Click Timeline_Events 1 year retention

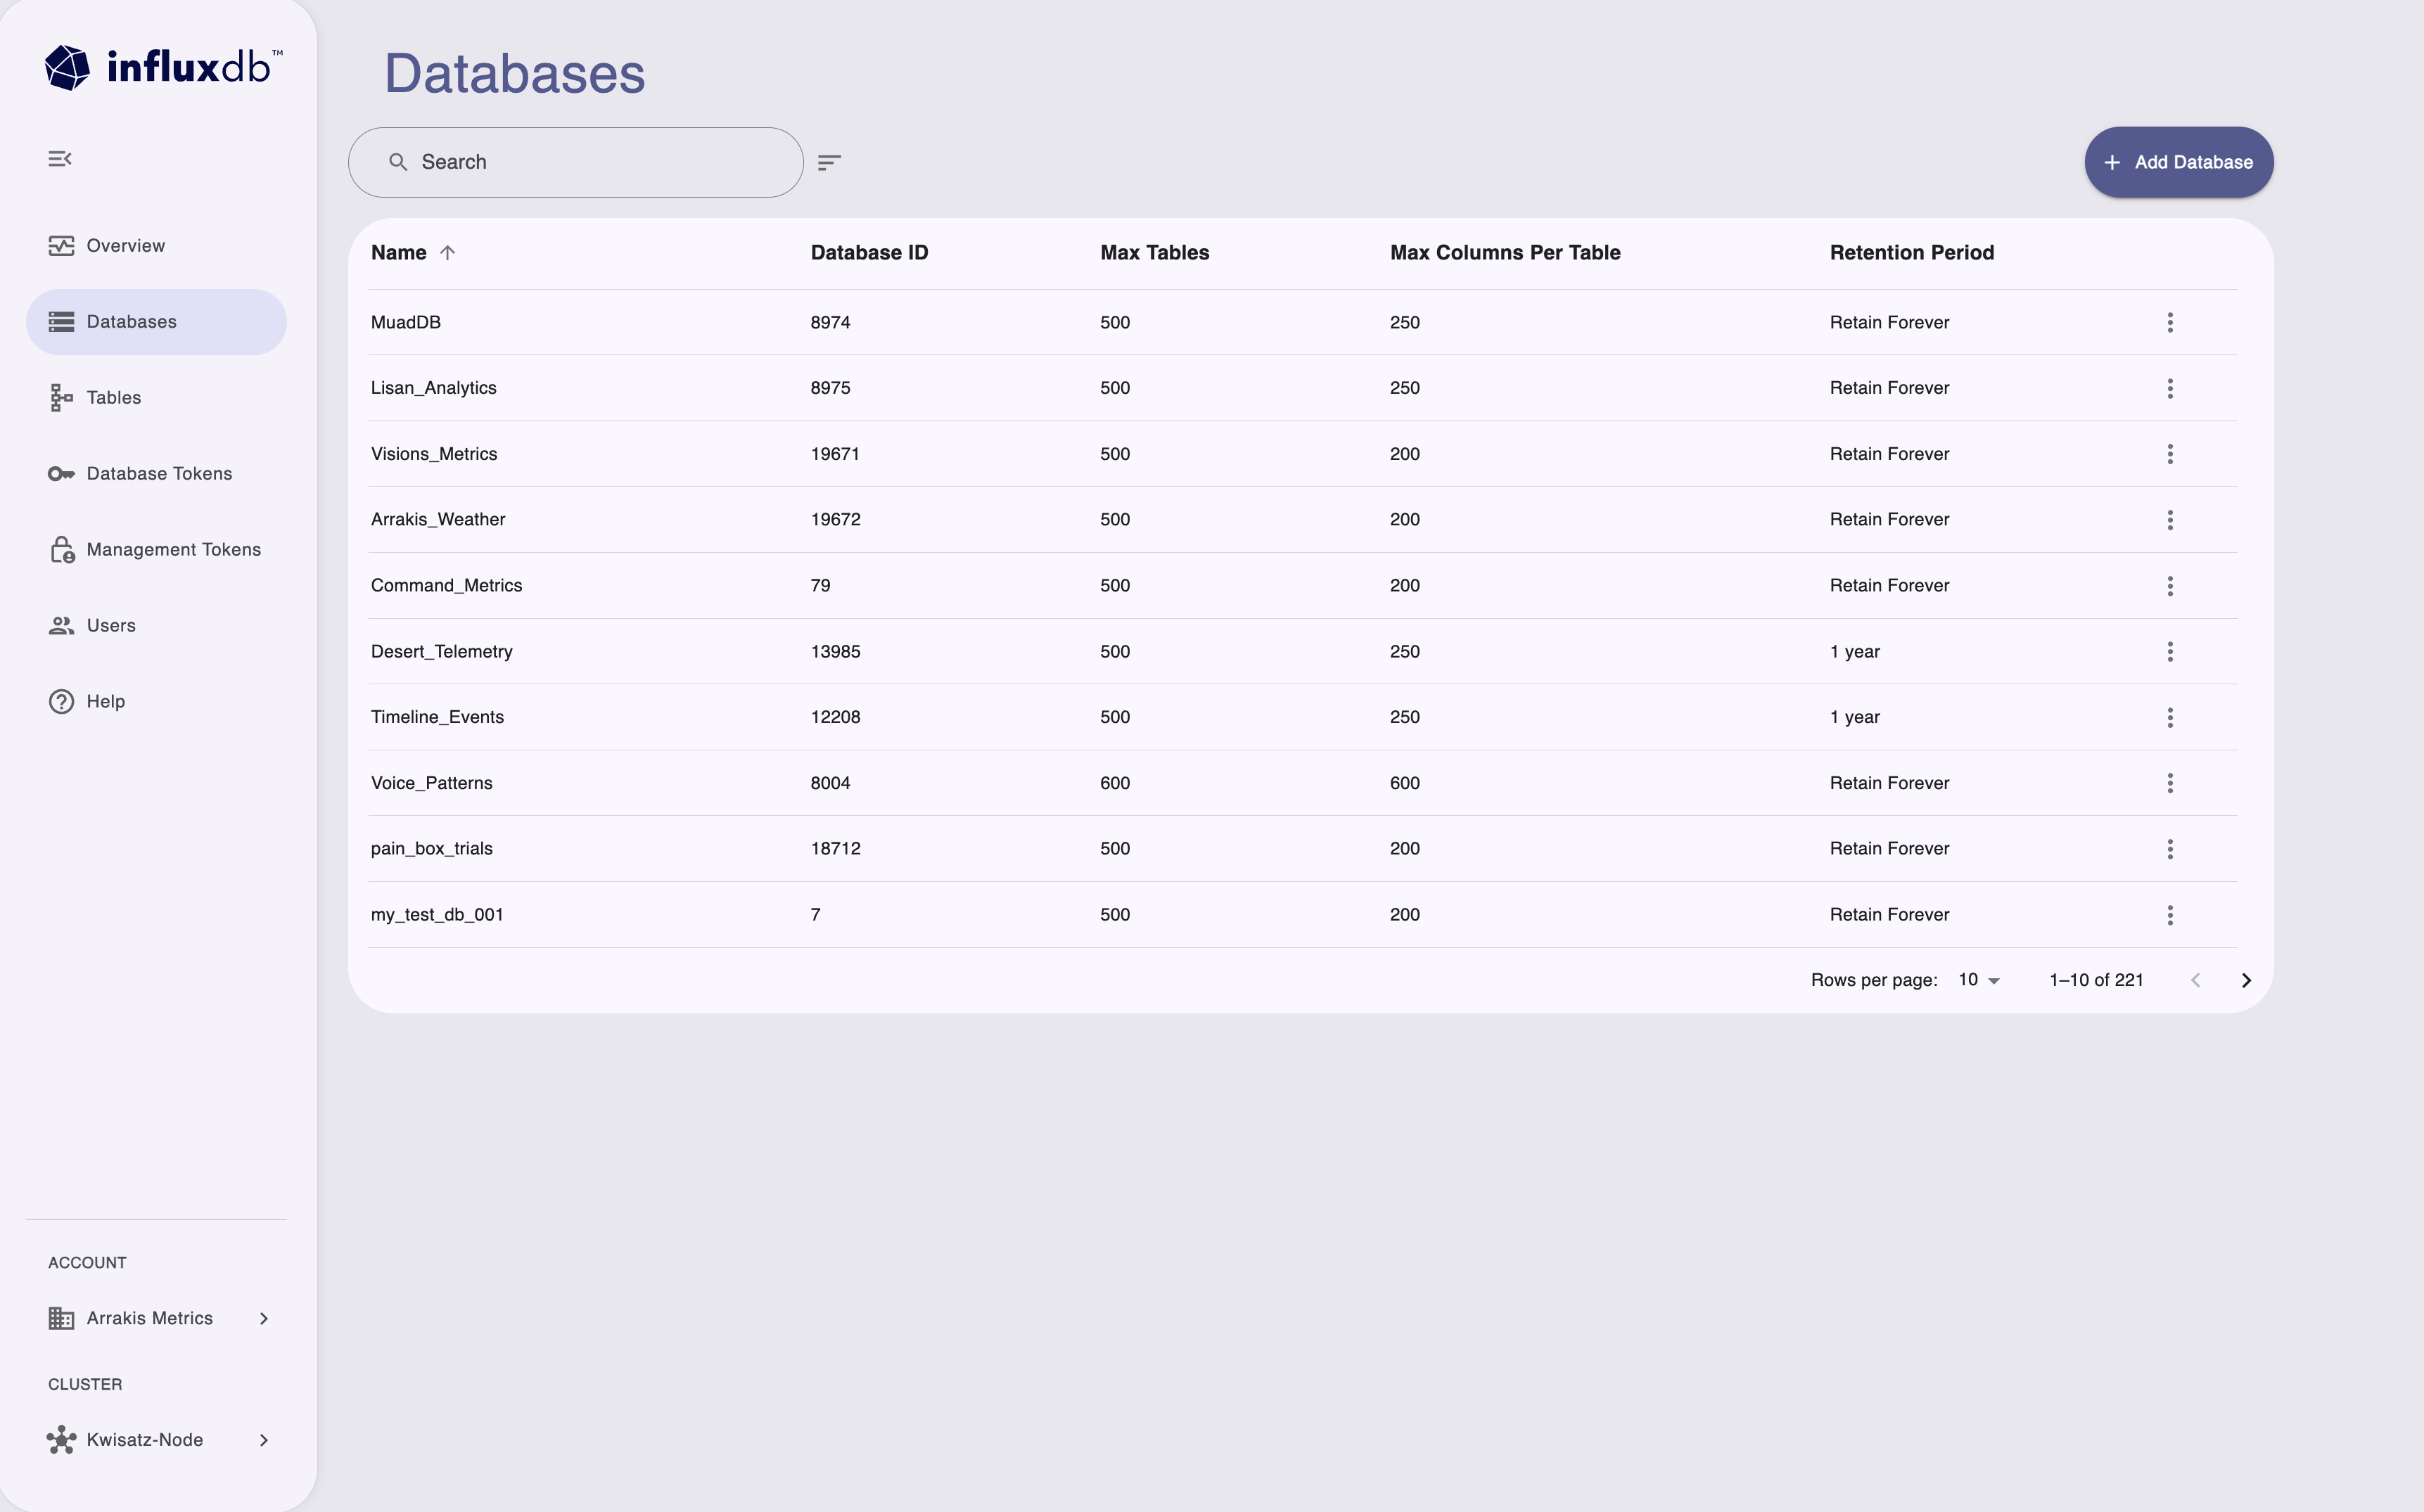pos(1855,717)
